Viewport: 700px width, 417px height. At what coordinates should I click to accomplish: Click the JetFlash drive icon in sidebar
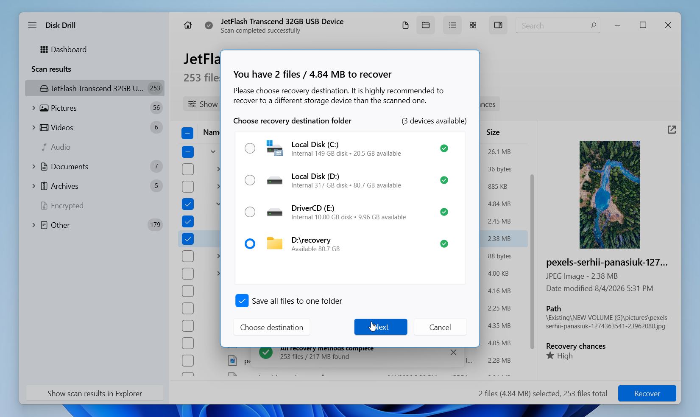[x=44, y=89]
